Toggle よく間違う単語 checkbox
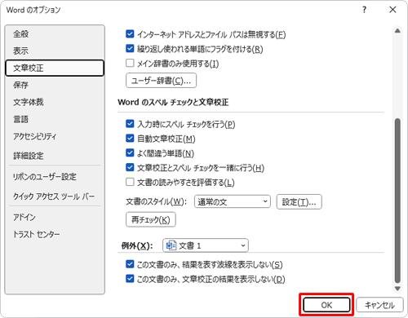This screenshot has height=318, width=408. tap(130, 152)
